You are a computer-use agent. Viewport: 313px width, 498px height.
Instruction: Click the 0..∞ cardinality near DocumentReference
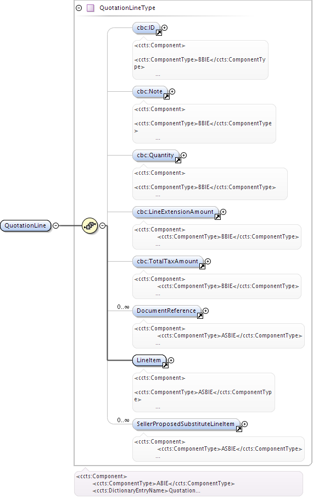tap(123, 307)
